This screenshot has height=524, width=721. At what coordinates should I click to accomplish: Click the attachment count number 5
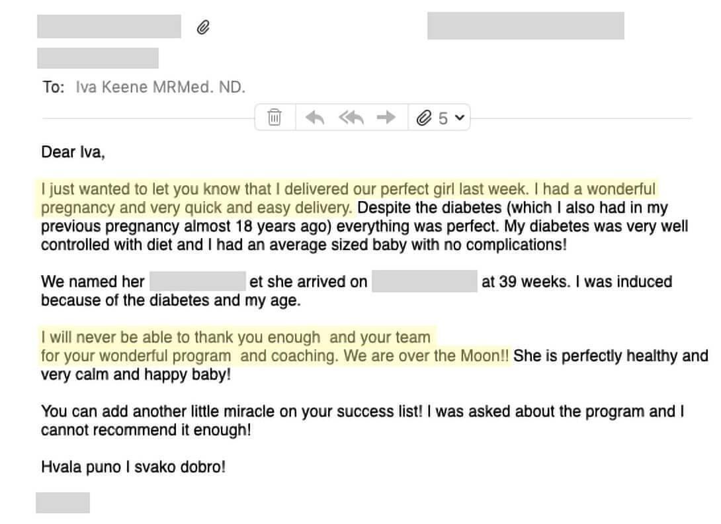pos(443,118)
